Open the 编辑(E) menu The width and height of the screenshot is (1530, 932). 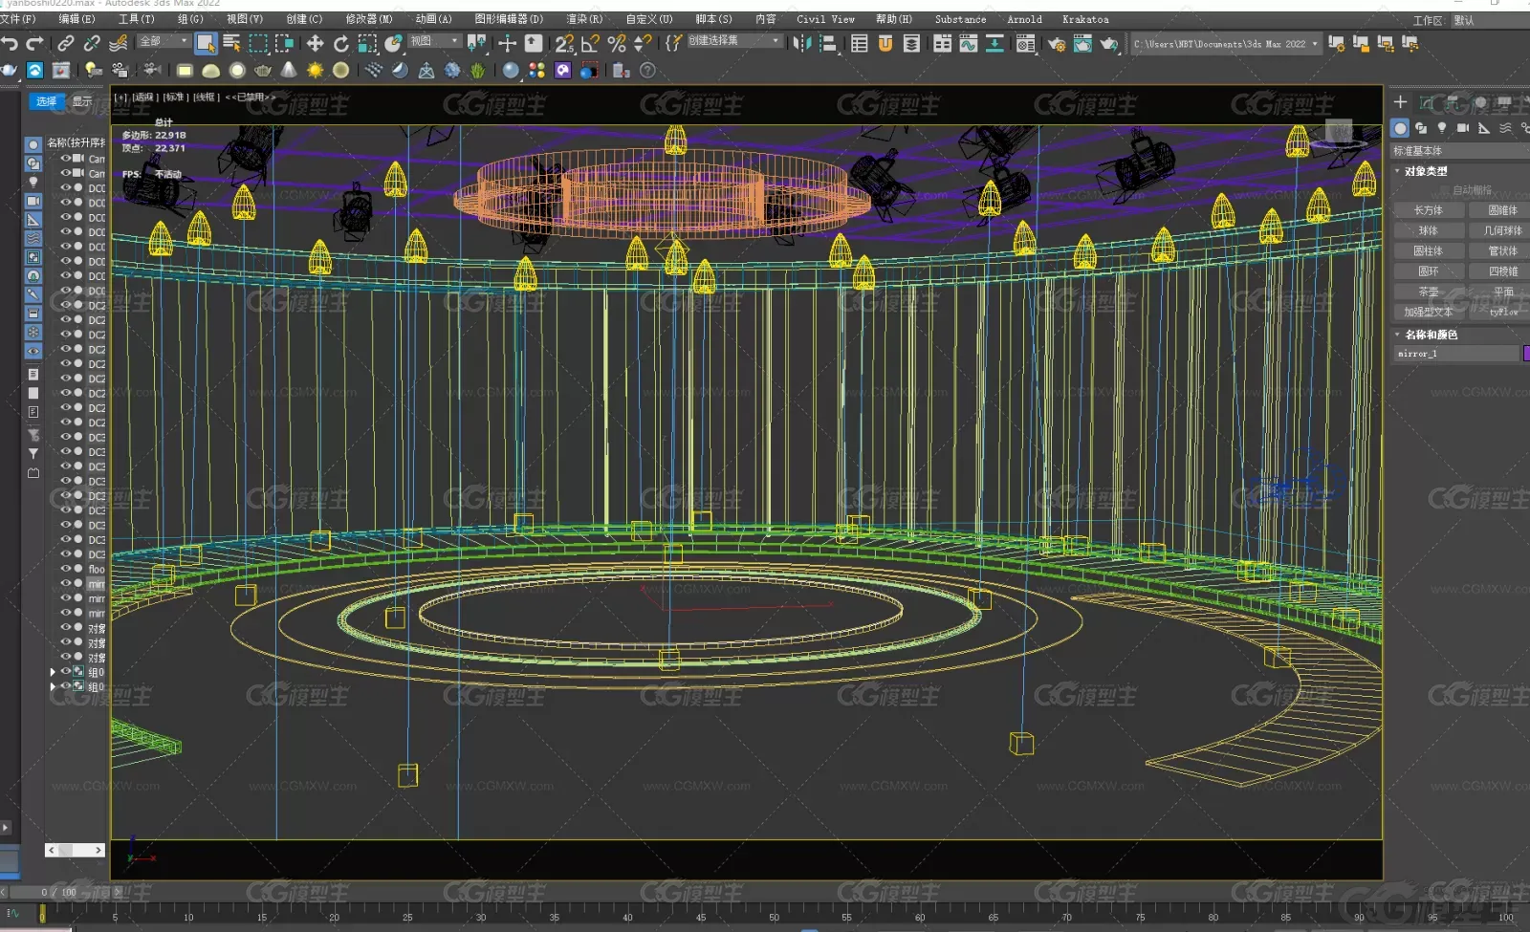pyautogui.click(x=76, y=19)
